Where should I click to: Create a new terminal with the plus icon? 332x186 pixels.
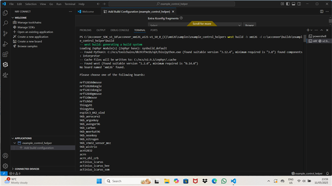click(x=308, y=30)
